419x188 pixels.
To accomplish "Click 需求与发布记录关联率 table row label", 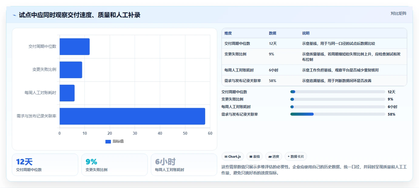I will pos(243,81).
